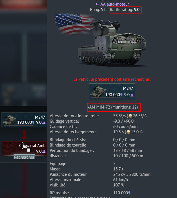Click the SPAA icon on the M247 tooltip card
Image resolution: width=177 pixels, height=198 pixels.
pyautogui.click(x=132, y=95)
